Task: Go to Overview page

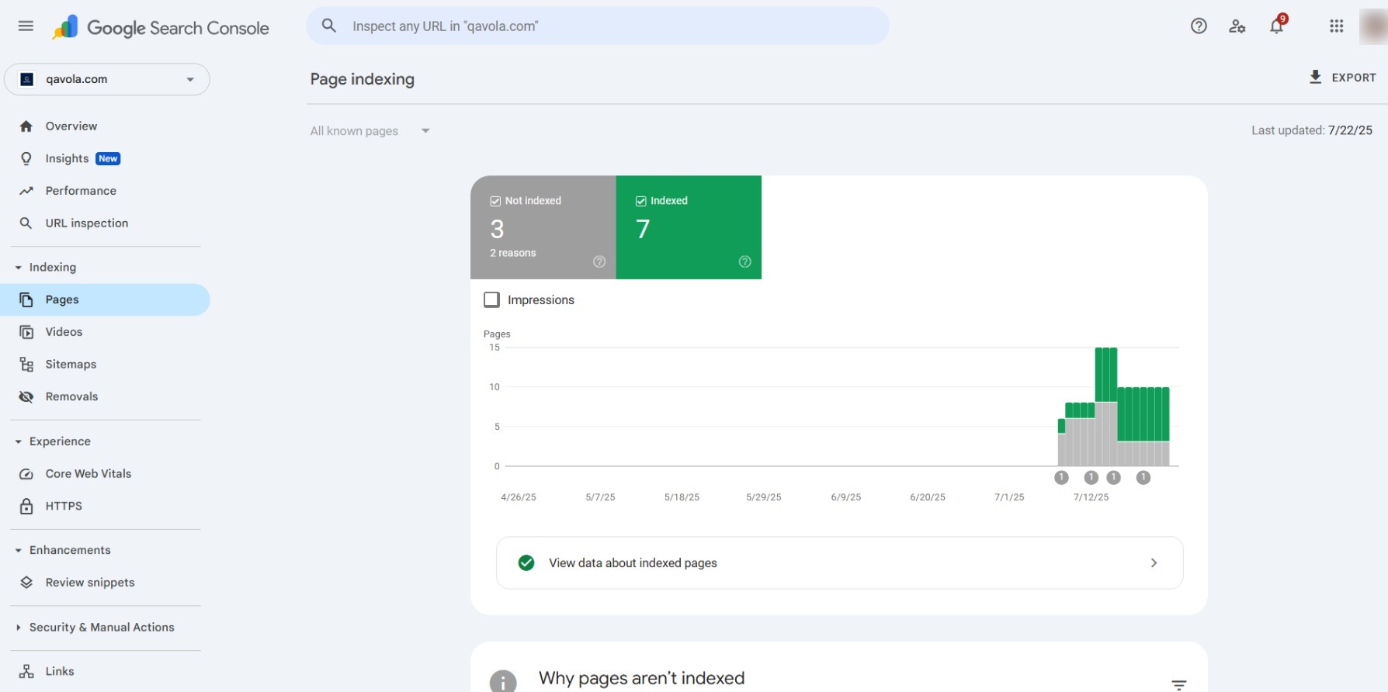Action: point(71,126)
